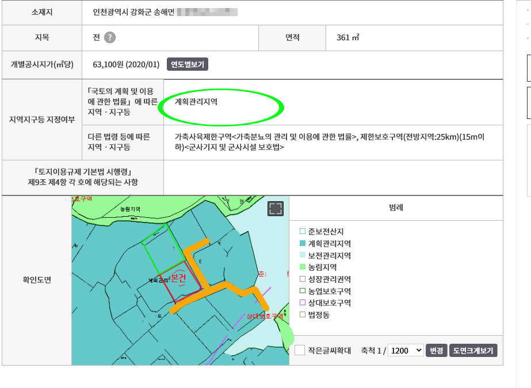Expand the map to fullscreen view
Screen dimensions: 531x388
(276, 209)
